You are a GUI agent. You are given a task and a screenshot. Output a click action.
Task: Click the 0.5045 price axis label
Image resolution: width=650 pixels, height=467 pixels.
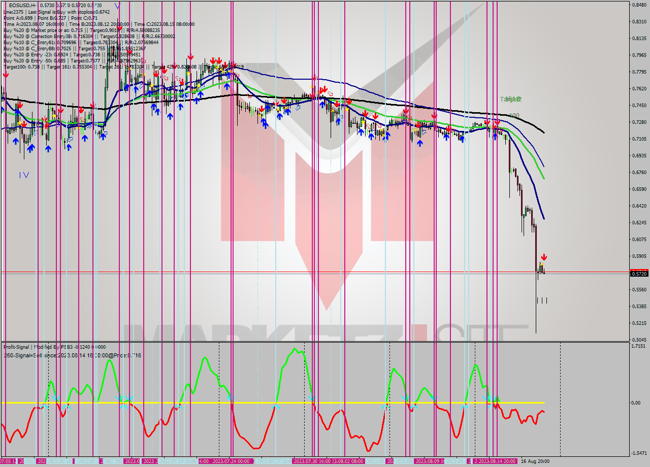point(639,340)
